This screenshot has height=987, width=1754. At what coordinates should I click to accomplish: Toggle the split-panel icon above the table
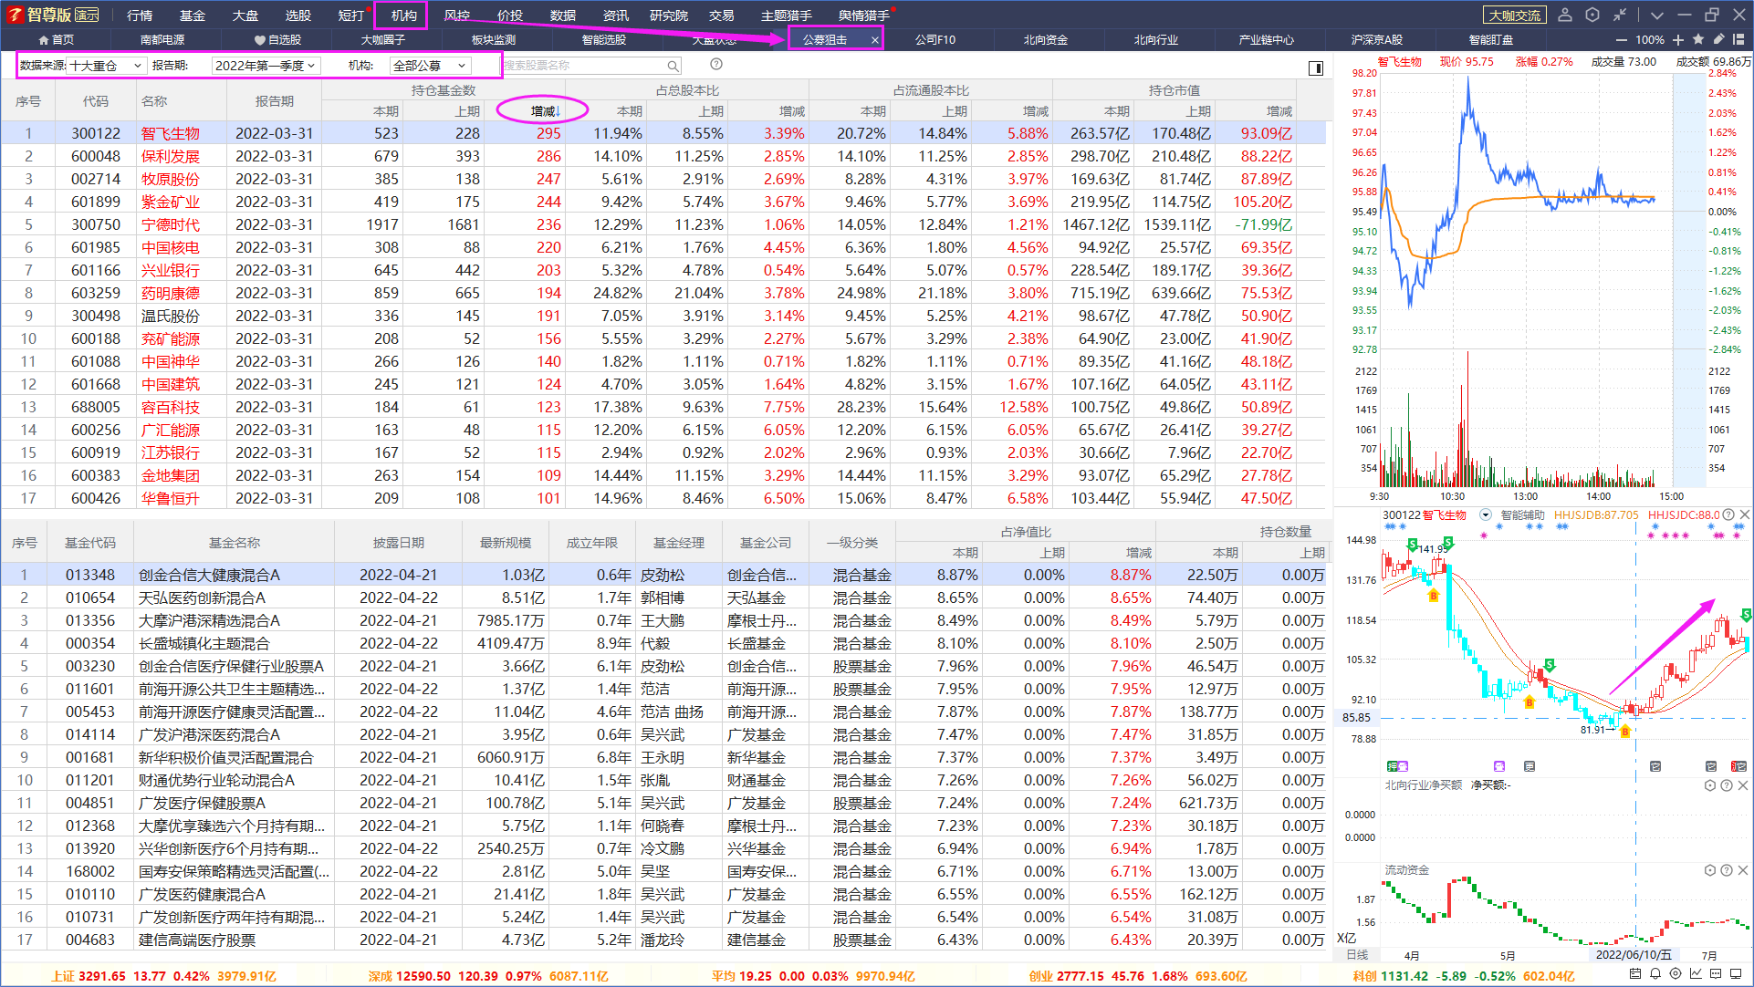[1316, 68]
